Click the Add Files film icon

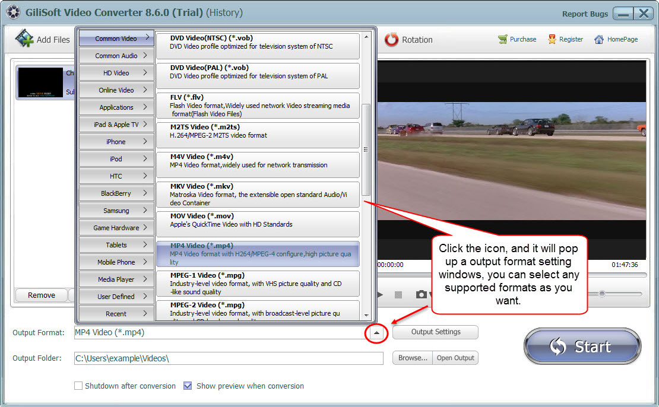[x=24, y=39]
